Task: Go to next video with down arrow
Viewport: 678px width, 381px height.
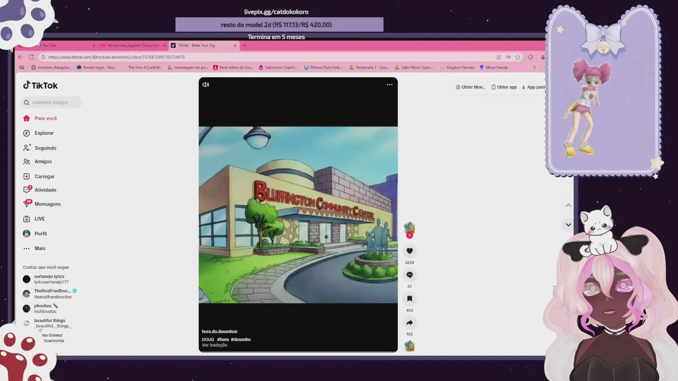Action: 568,224
